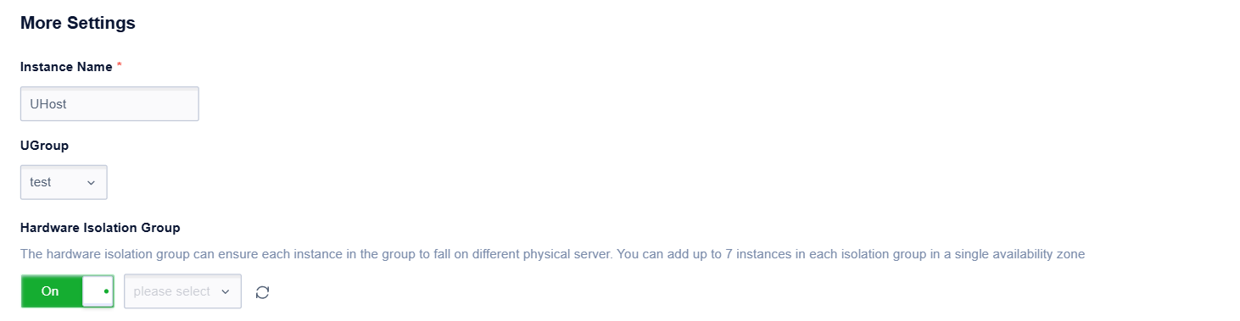Open the UGroup 'test' dropdown
1240x321 pixels.
[x=64, y=182]
